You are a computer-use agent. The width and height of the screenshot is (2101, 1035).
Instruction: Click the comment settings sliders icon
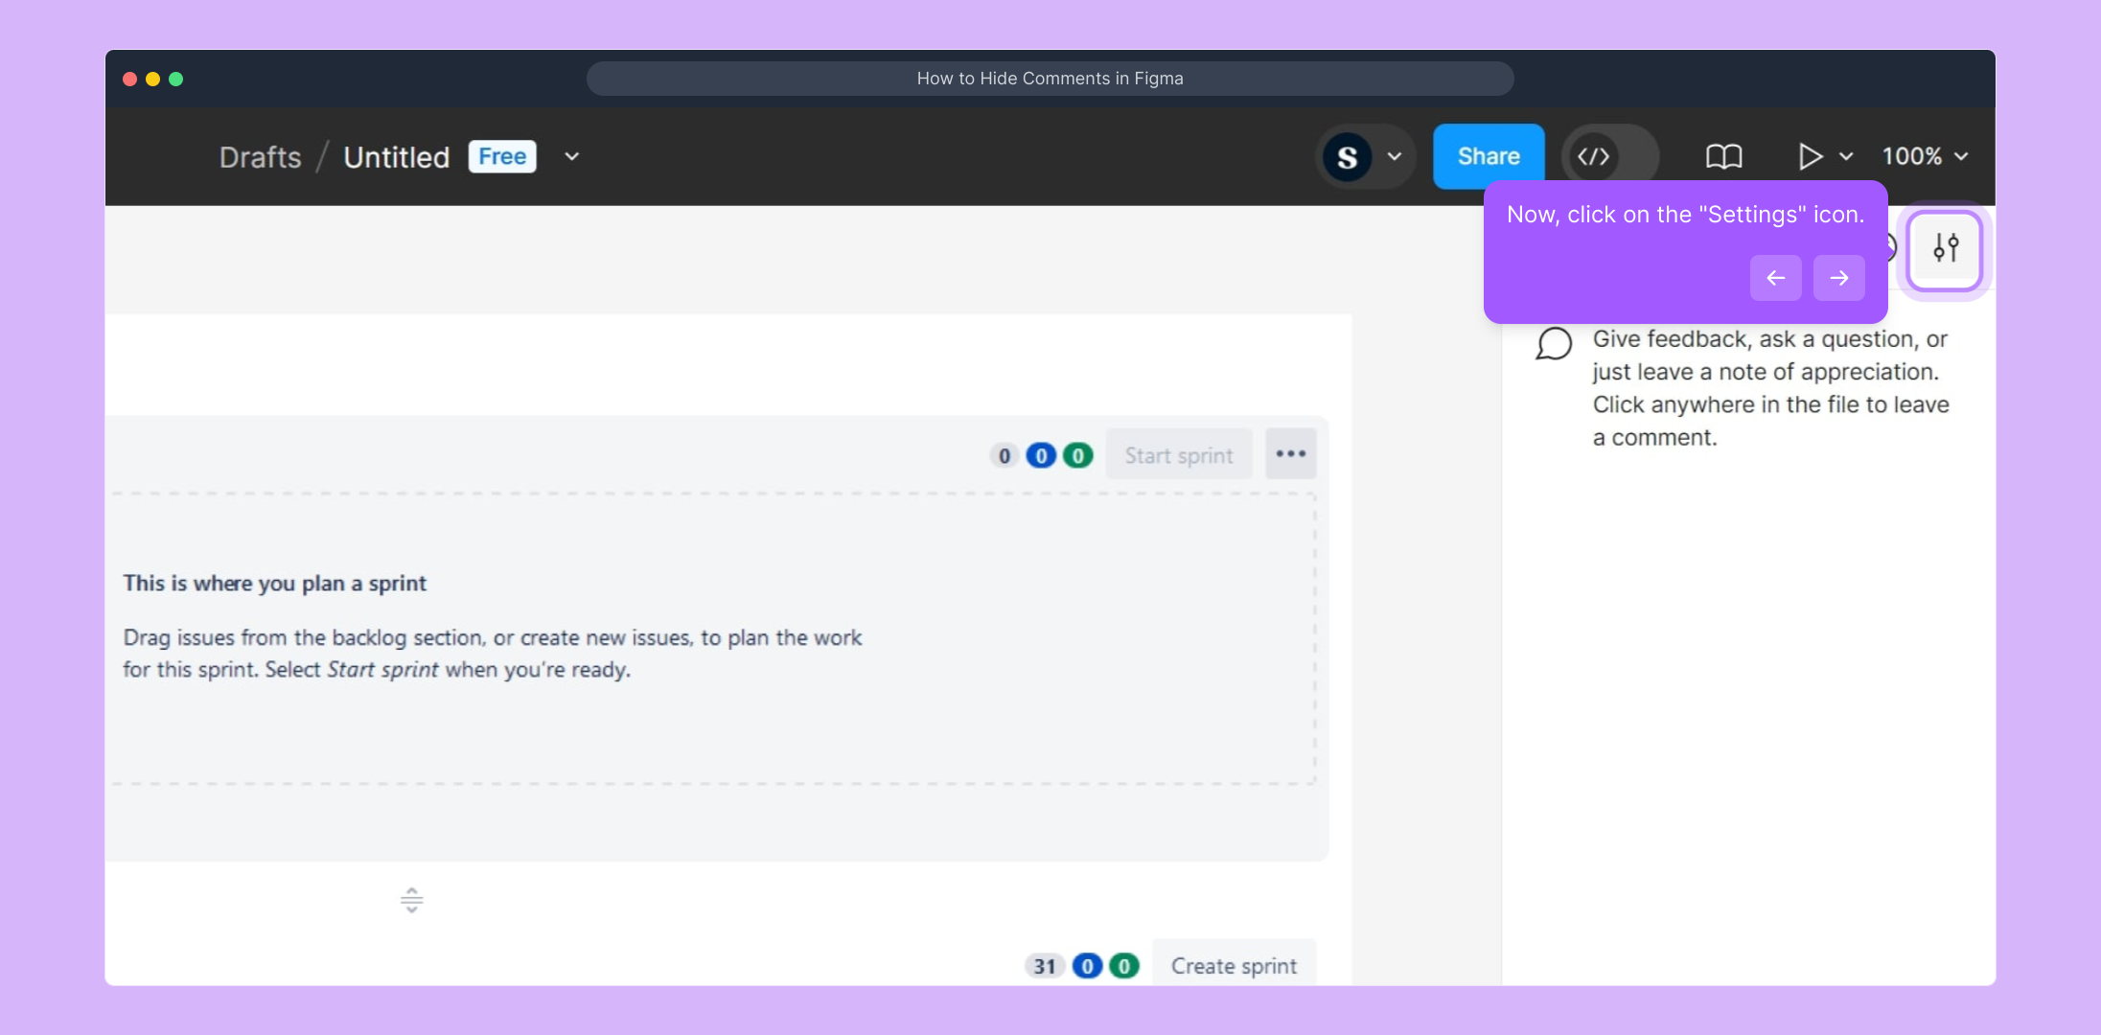click(x=1945, y=249)
